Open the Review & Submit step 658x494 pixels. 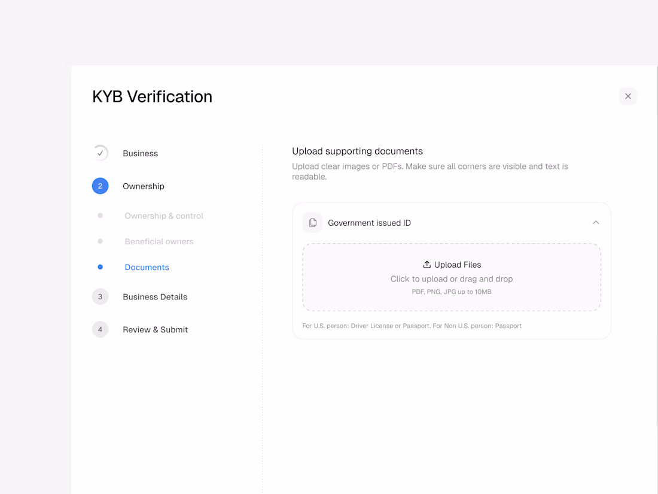point(156,329)
